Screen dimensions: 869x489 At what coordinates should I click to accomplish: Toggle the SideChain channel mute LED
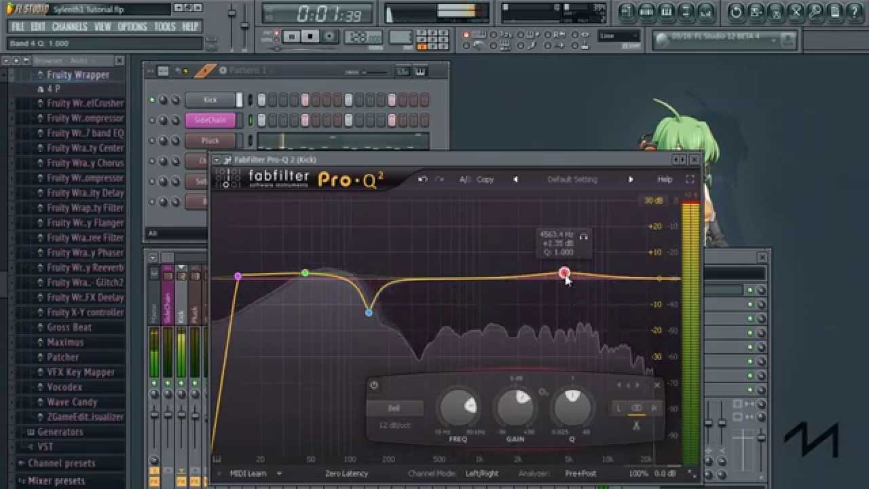(x=152, y=120)
